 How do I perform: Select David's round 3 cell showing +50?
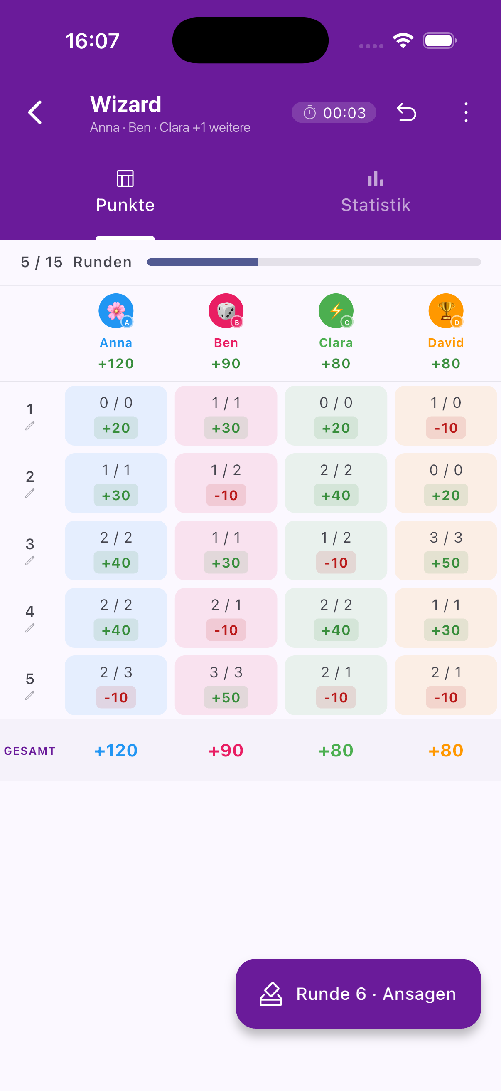(446, 550)
